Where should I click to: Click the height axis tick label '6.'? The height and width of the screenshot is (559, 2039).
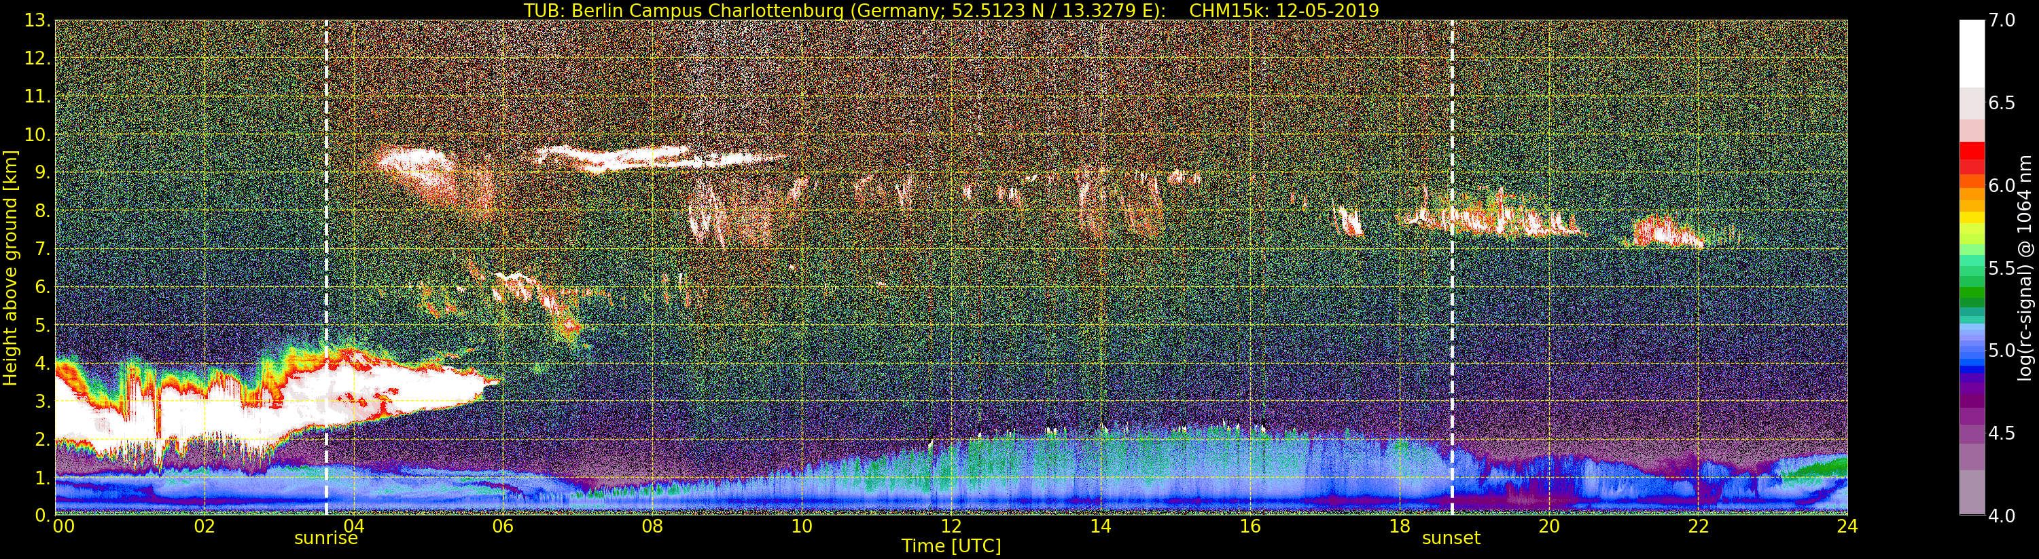click(x=42, y=287)
